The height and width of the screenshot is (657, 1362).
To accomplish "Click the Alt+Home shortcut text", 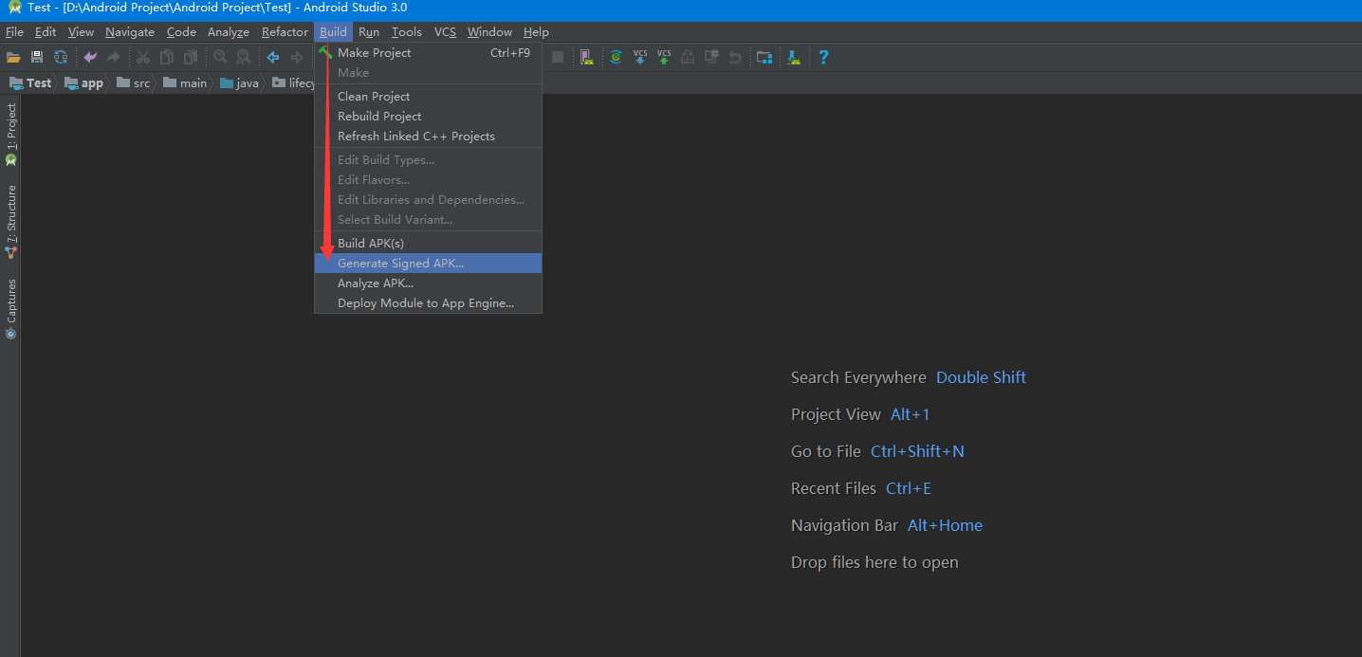I will (945, 525).
